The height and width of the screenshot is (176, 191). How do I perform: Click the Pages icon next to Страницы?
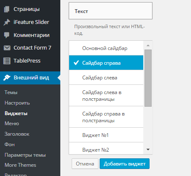(7, 9)
